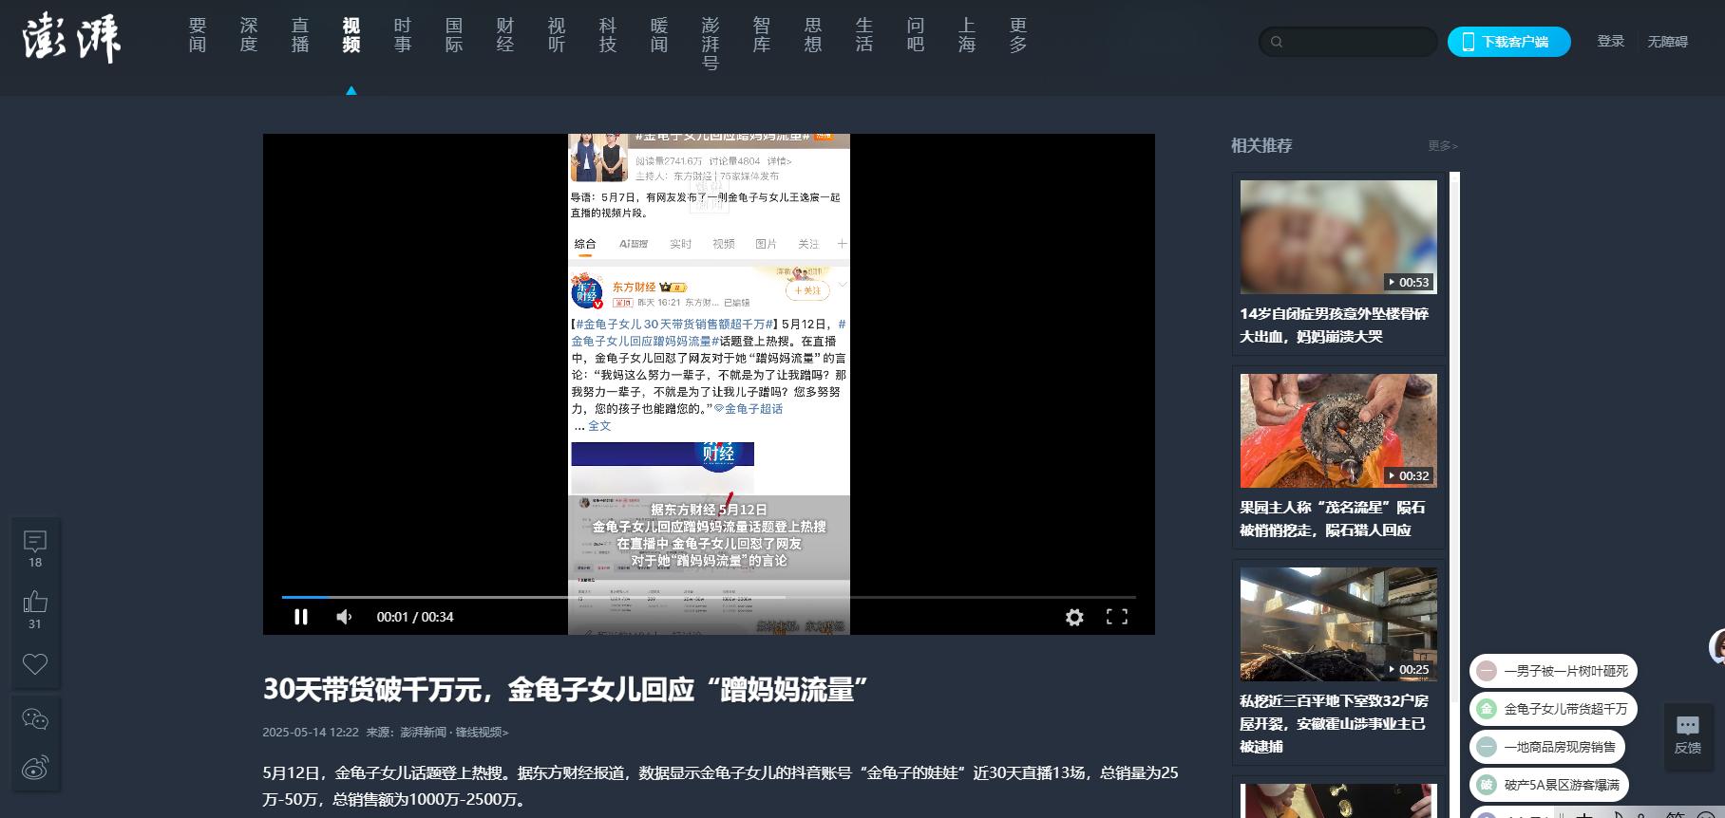The width and height of the screenshot is (1725, 818).
Task: Go to the 财经 section
Action: point(505,35)
